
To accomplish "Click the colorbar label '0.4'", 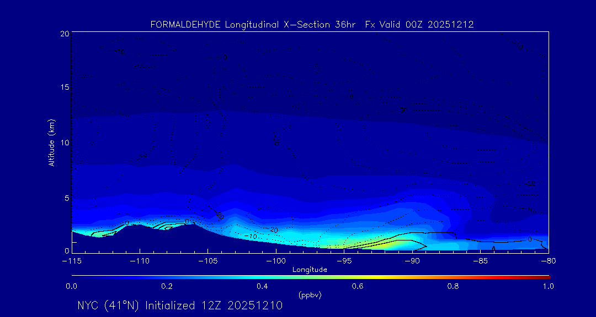I will 263,286.
